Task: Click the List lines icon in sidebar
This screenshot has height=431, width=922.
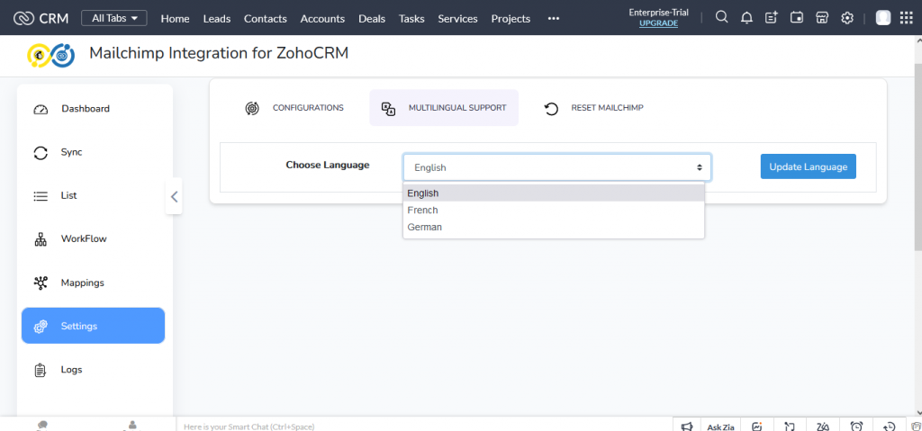Action: point(40,196)
